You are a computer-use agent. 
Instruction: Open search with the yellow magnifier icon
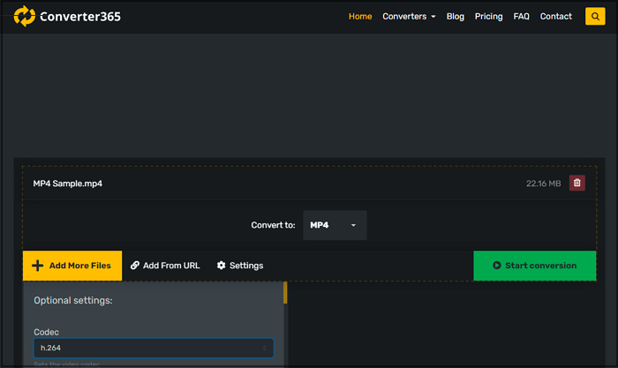(x=595, y=17)
